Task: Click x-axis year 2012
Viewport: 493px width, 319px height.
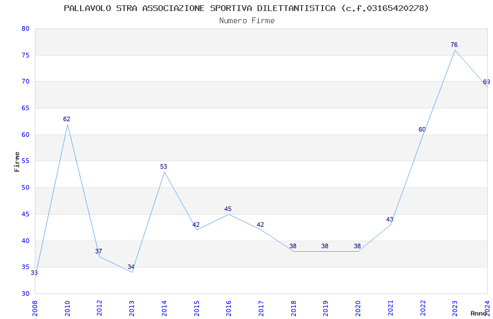Action: pyautogui.click(x=100, y=309)
